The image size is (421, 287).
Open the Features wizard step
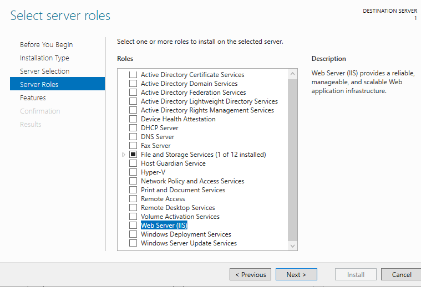click(33, 98)
